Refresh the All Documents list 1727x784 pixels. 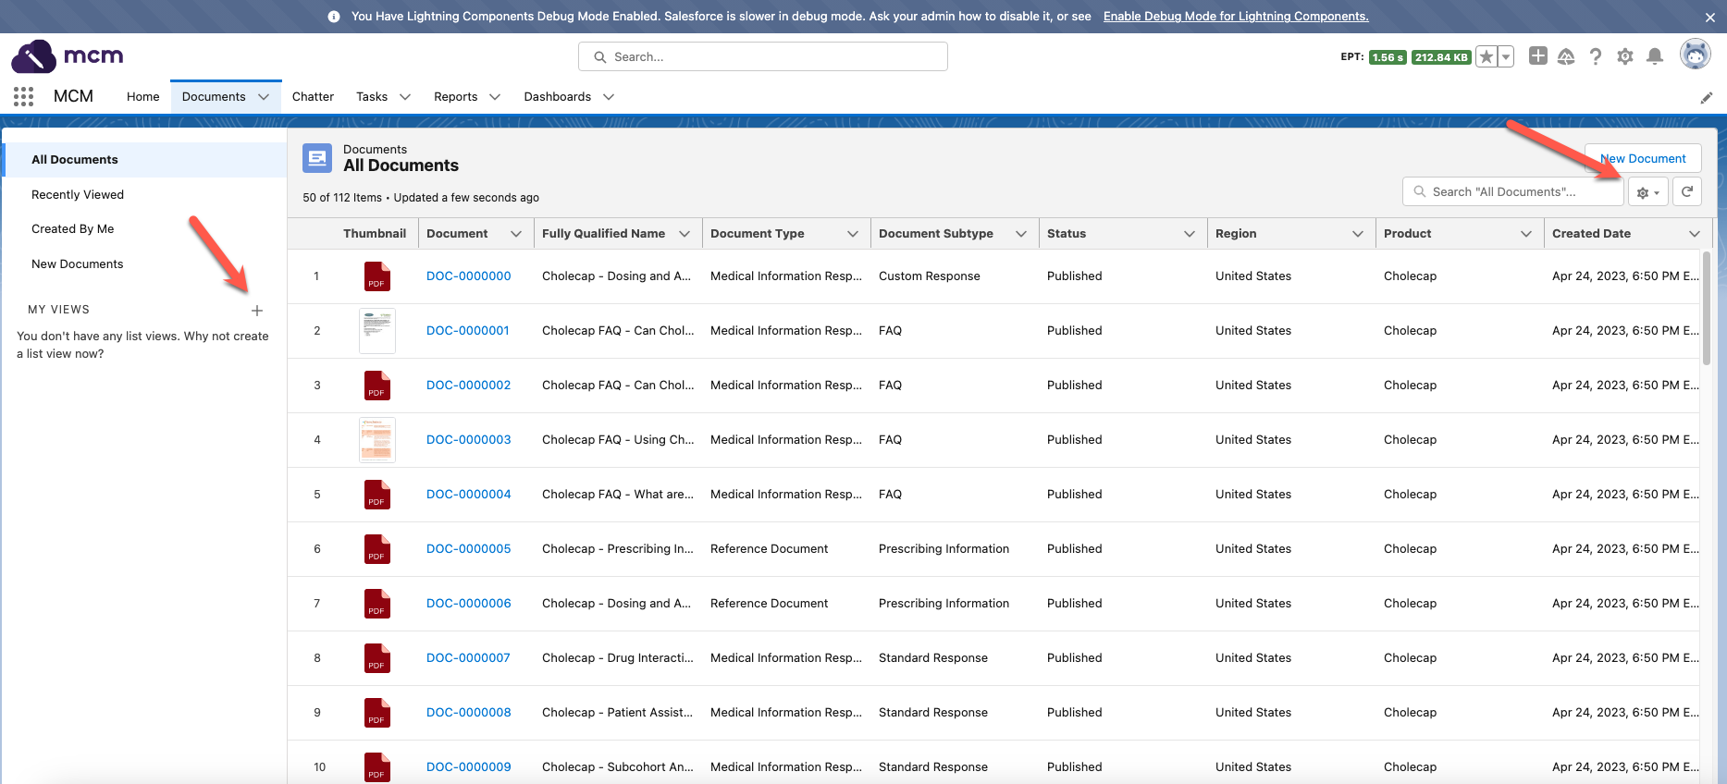1687,191
